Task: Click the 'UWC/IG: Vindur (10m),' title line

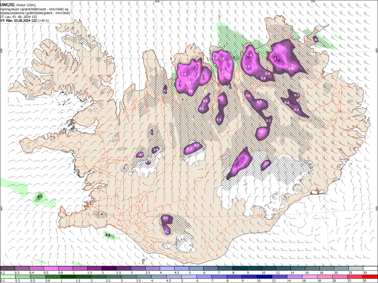Action: pos(18,5)
